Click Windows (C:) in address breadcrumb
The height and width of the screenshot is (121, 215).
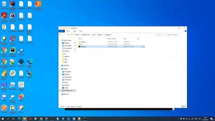[x=86, y=35]
